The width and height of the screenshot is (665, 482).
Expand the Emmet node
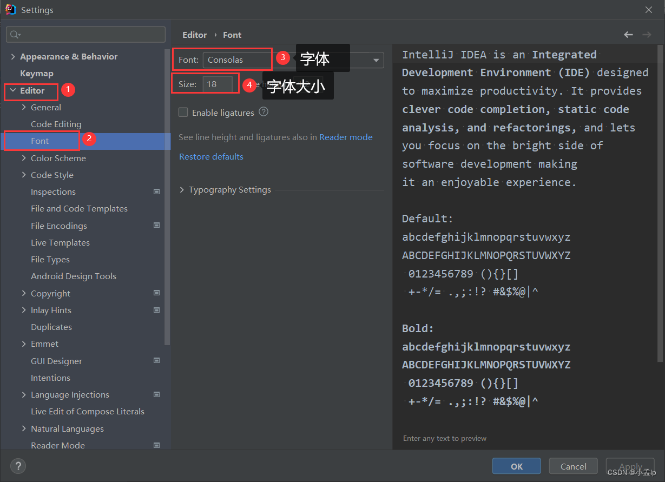coord(24,344)
